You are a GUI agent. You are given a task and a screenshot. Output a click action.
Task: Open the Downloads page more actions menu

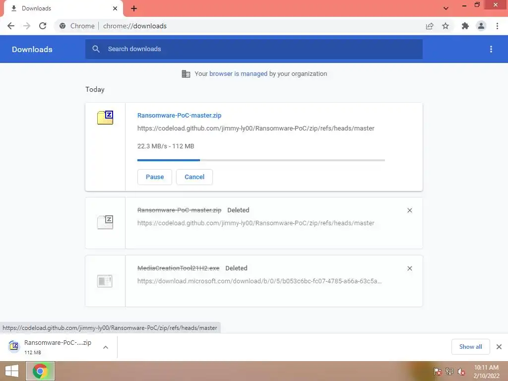point(491,49)
